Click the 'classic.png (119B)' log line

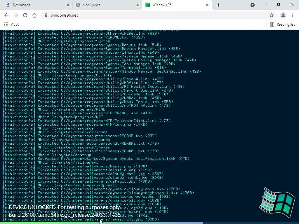77,170
